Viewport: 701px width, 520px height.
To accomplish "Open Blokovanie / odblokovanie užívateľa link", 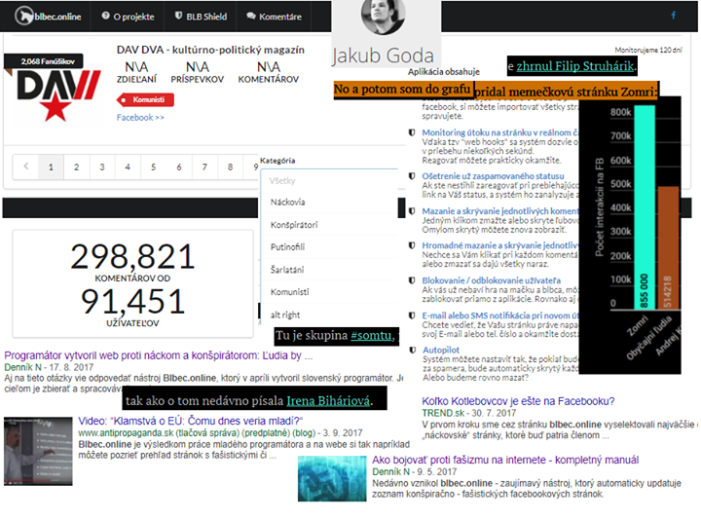I will pos(492,280).
